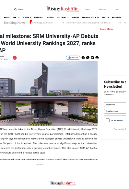129x189 pixels.
Task: Expand the Editorial dropdown arrow
Action: 68,18
